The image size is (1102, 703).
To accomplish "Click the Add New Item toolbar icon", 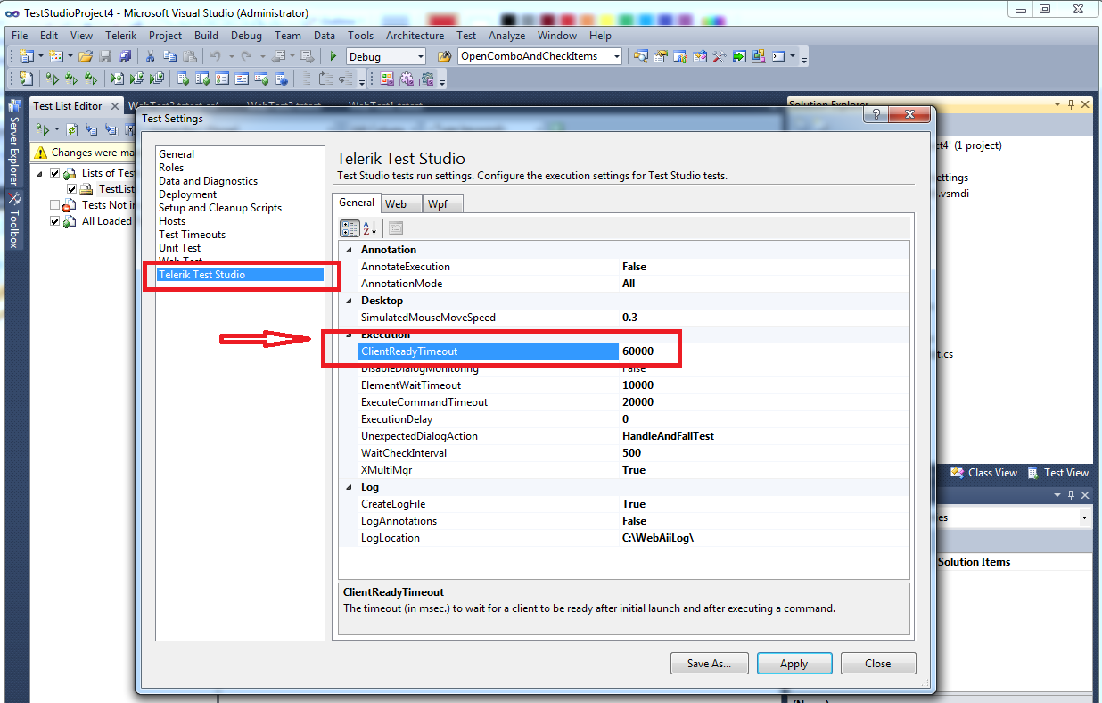I will [55, 56].
